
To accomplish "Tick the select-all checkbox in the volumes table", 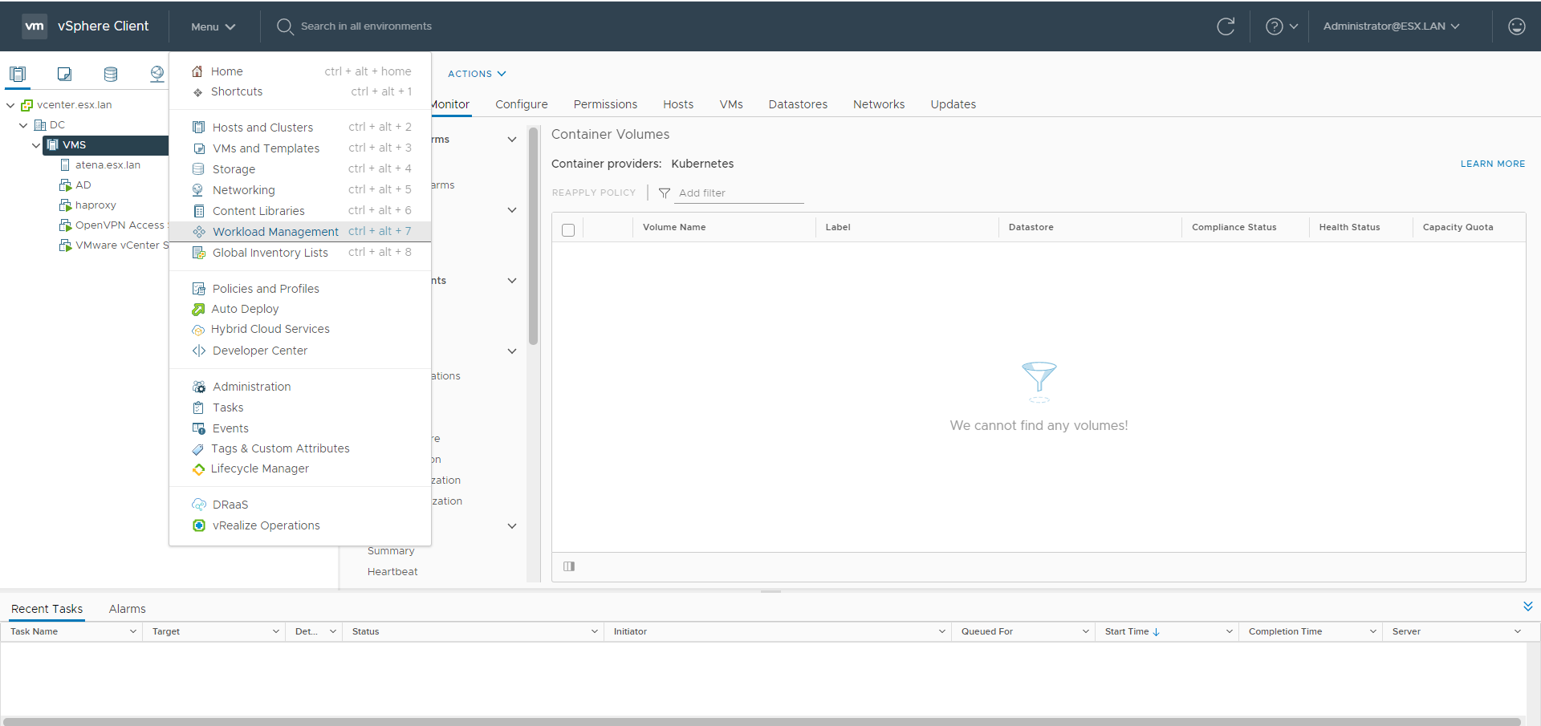I will [568, 230].
